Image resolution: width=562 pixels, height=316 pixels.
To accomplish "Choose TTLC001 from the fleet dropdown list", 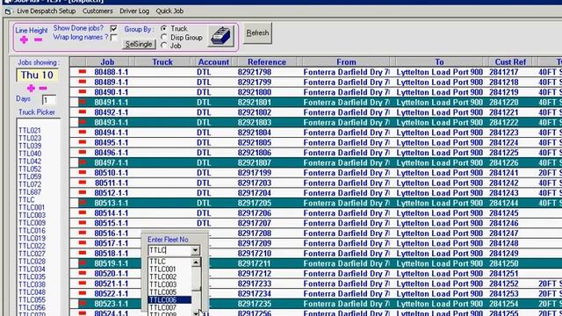I will click(x=162, y=269).
